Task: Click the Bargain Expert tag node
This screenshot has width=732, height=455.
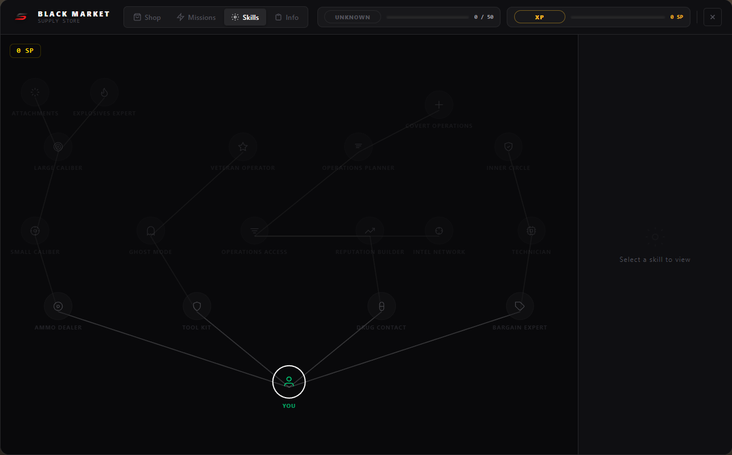Action: tap(520, 306)
